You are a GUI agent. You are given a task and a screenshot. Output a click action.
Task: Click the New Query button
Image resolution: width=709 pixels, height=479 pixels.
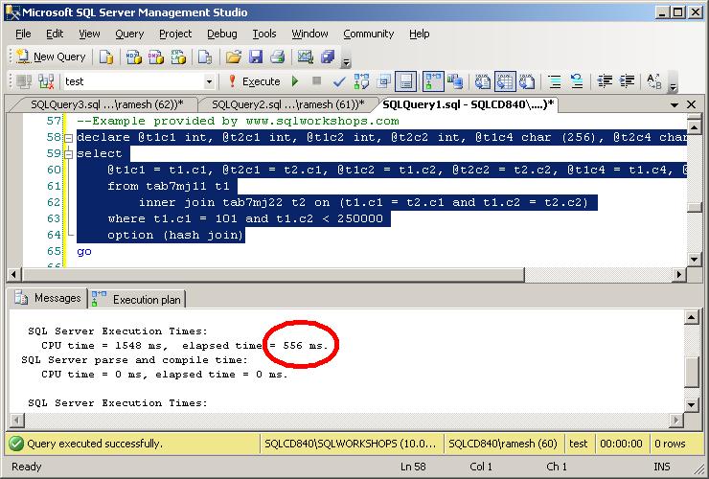(51, 57)
